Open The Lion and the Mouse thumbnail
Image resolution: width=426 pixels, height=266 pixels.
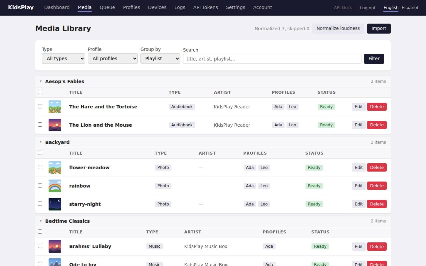55,125
